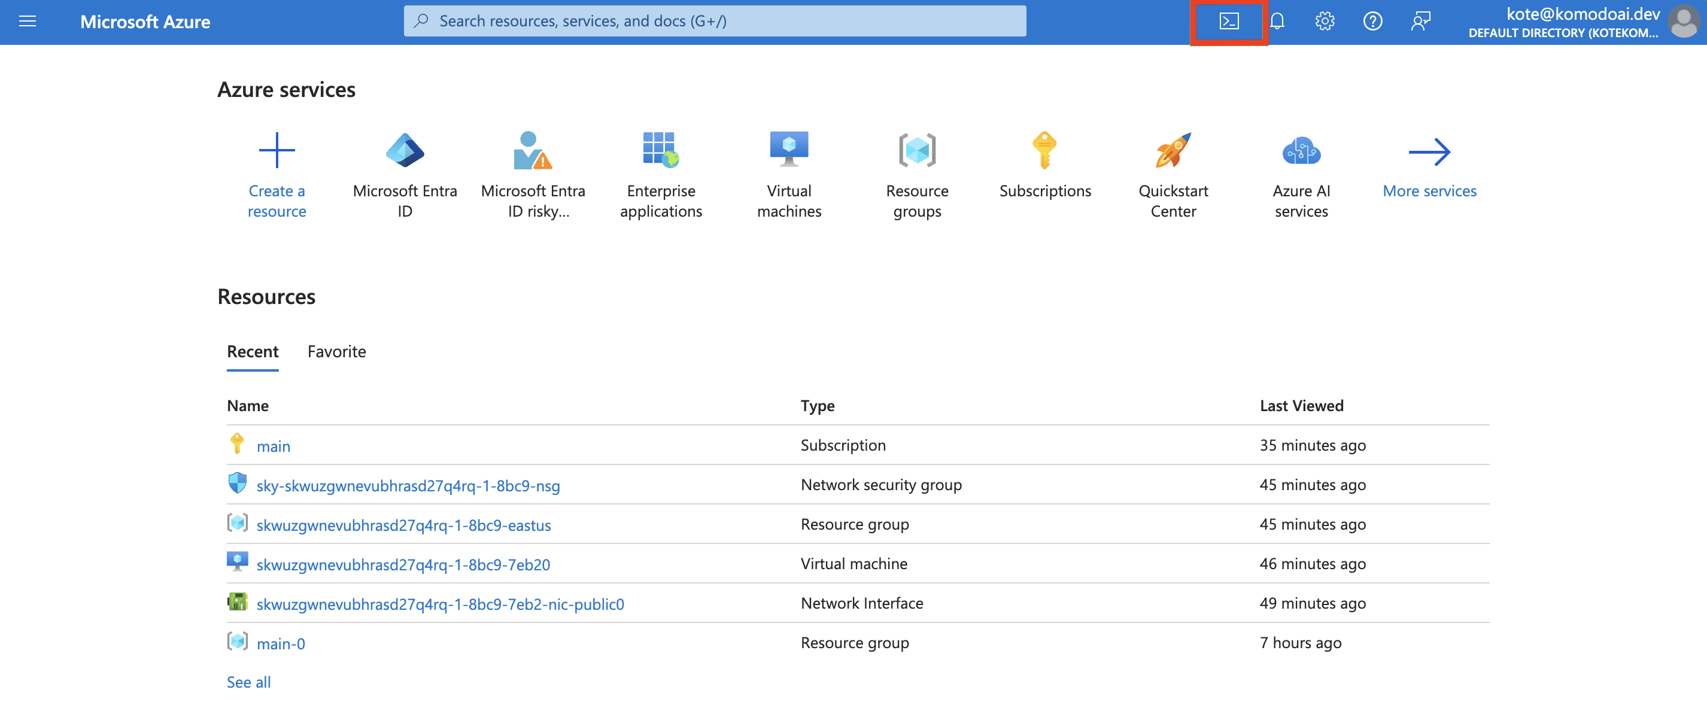Open Subscriptions key icon
Viewport: 1707px width, 702px height.
tap(1044, 150)
